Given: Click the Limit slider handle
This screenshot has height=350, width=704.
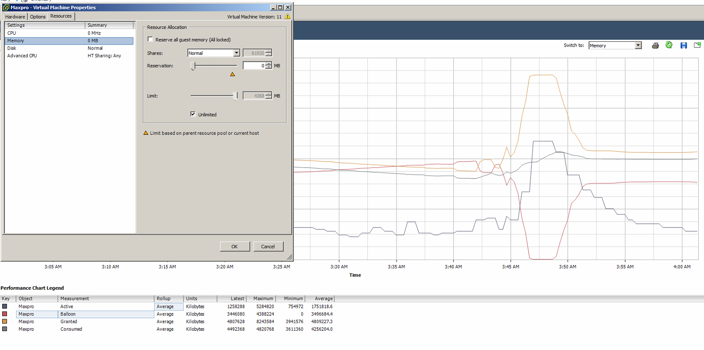Looking at the screenshot, I should click(x=236, y=96).
